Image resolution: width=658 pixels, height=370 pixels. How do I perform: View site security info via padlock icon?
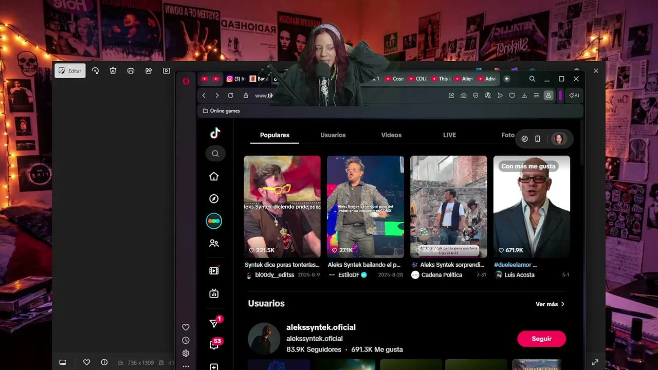pos(246,96)
